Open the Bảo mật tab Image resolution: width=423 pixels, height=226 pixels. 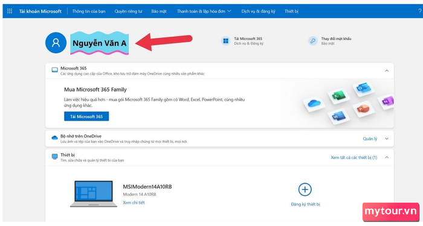158,11
